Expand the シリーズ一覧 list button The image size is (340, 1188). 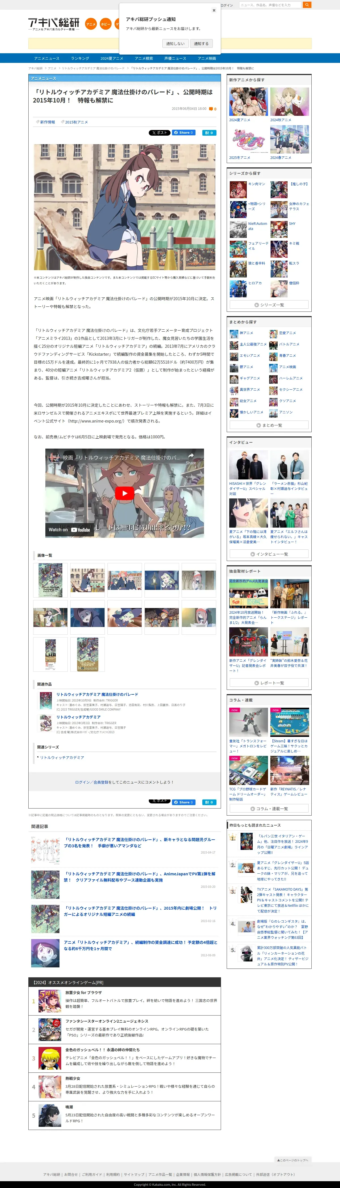click(x=269, y=305)
